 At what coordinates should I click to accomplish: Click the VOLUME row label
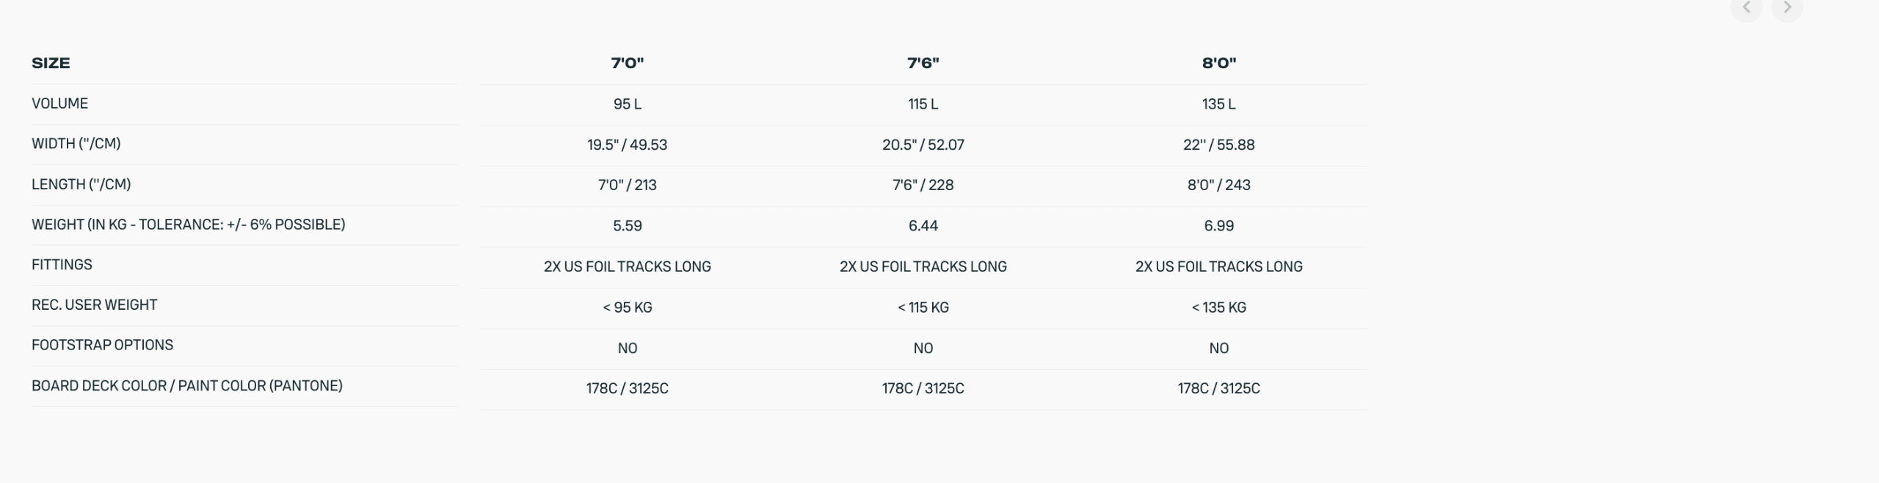pyautogui.click(x=59, y=103)
